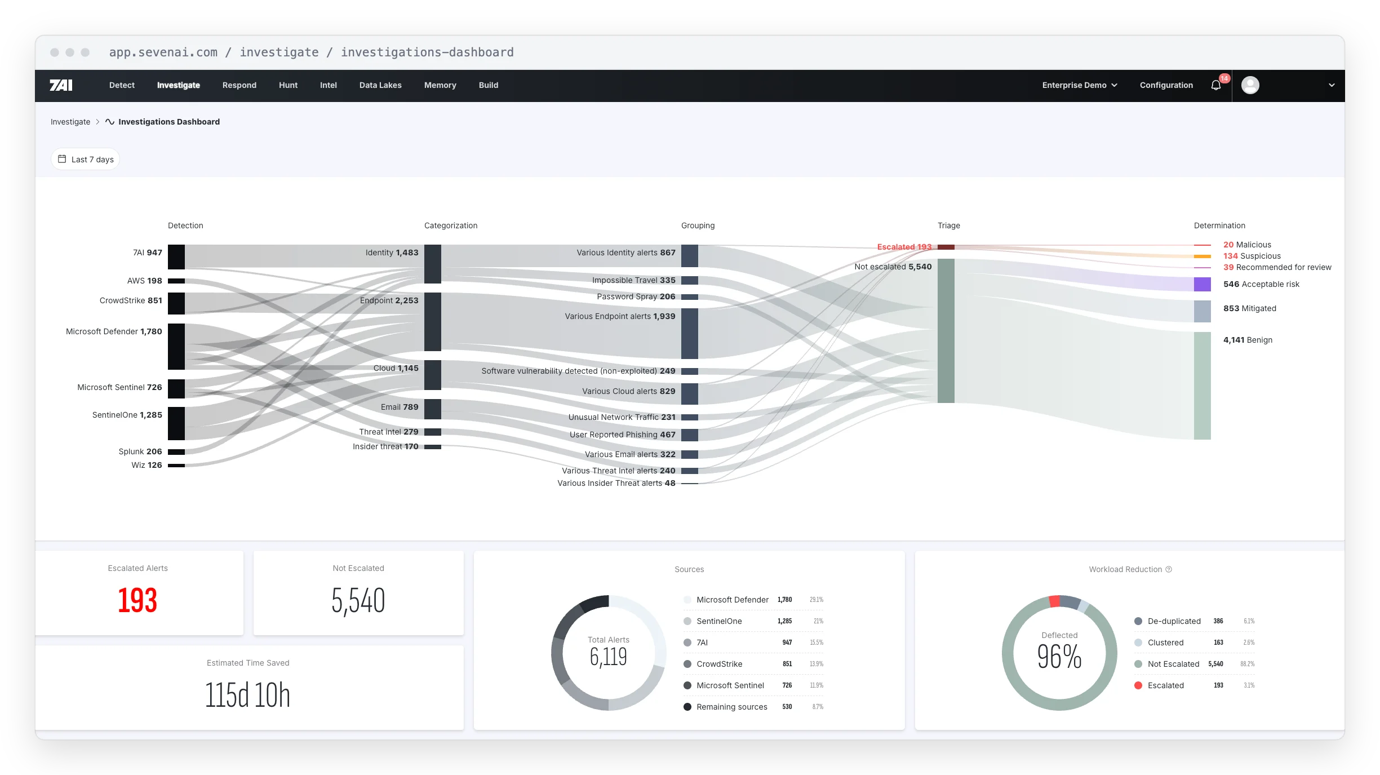
Task: Select the SentinelOne legend row in Sources
Action: pos(753,621)
